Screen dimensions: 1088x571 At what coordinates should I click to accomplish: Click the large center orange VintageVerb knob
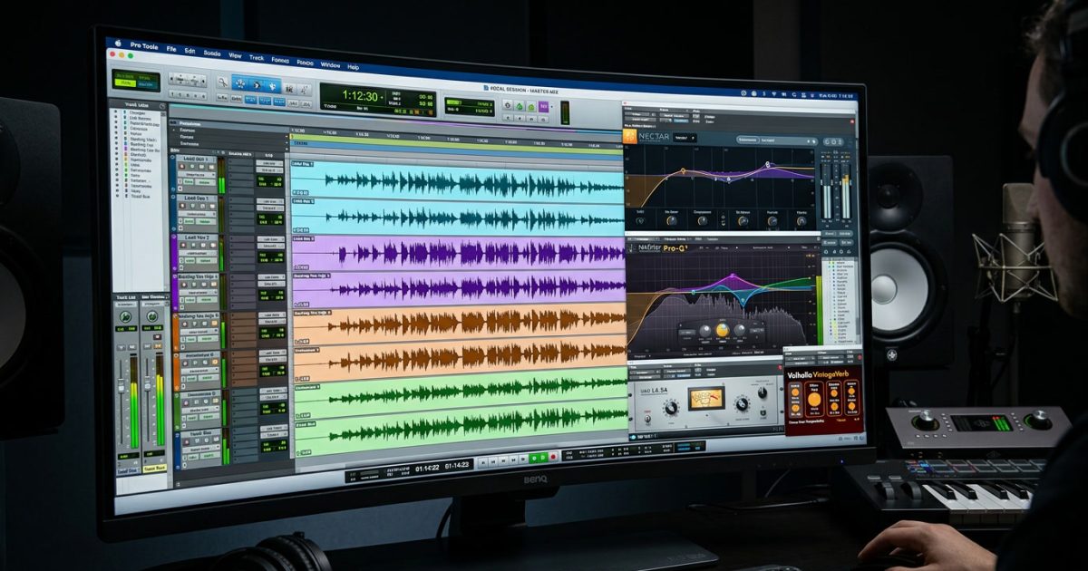click(x=814, y=399)
